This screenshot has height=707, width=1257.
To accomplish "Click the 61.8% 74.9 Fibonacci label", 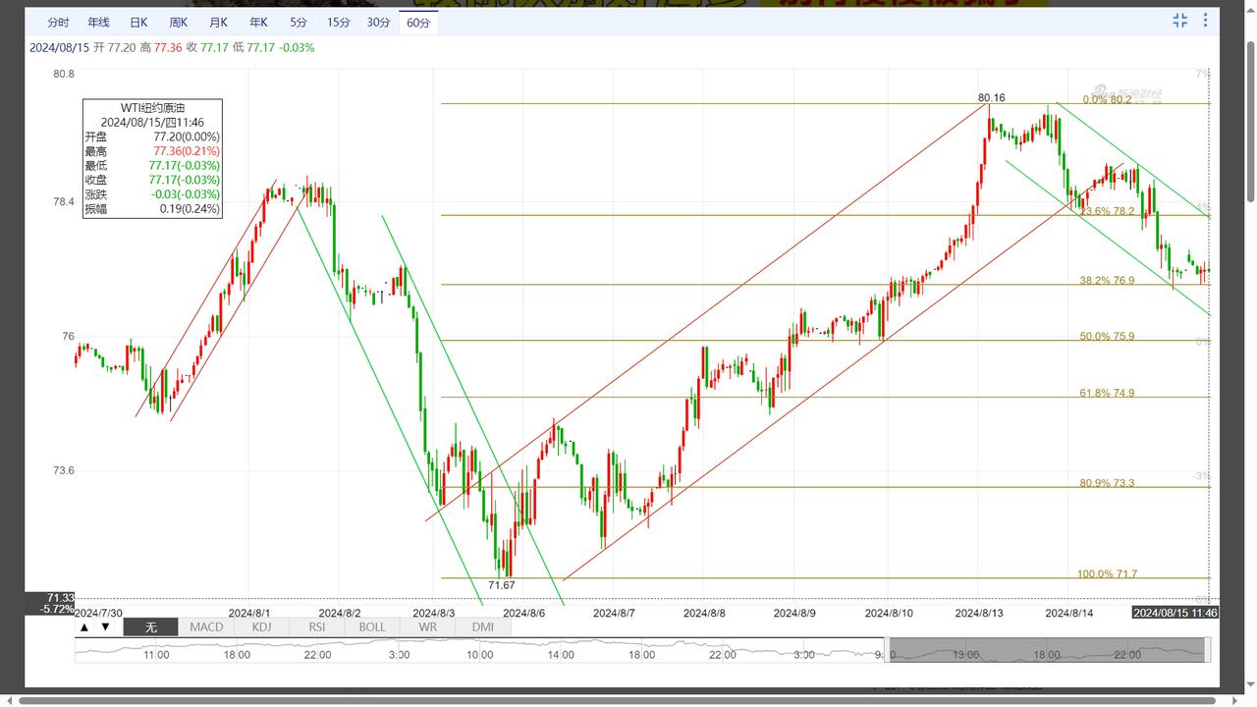I will click(1108, 393).
